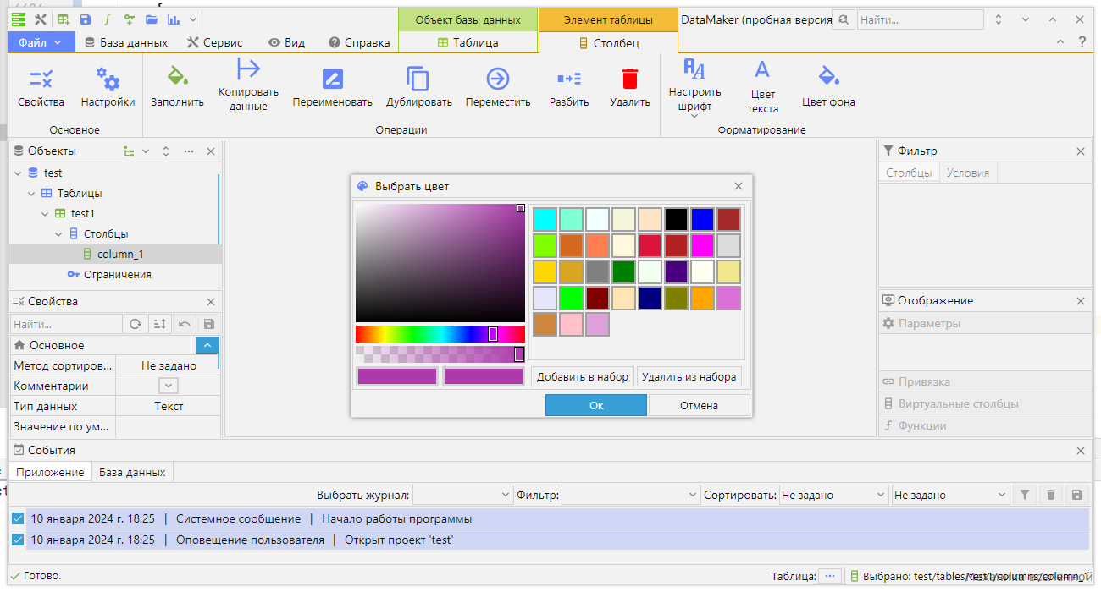Screen dimensions: 1101x592
Task: Uncheck the Системное сообщение event checkbox
Action: tap(18, 518)
